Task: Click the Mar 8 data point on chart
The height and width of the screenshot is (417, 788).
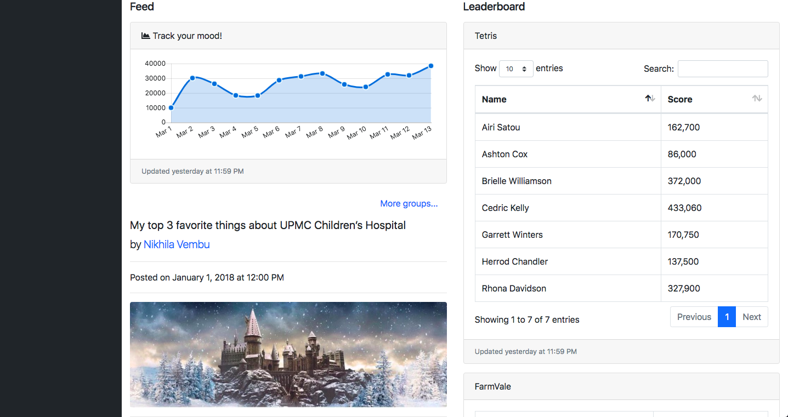Action: click(322, 73)
